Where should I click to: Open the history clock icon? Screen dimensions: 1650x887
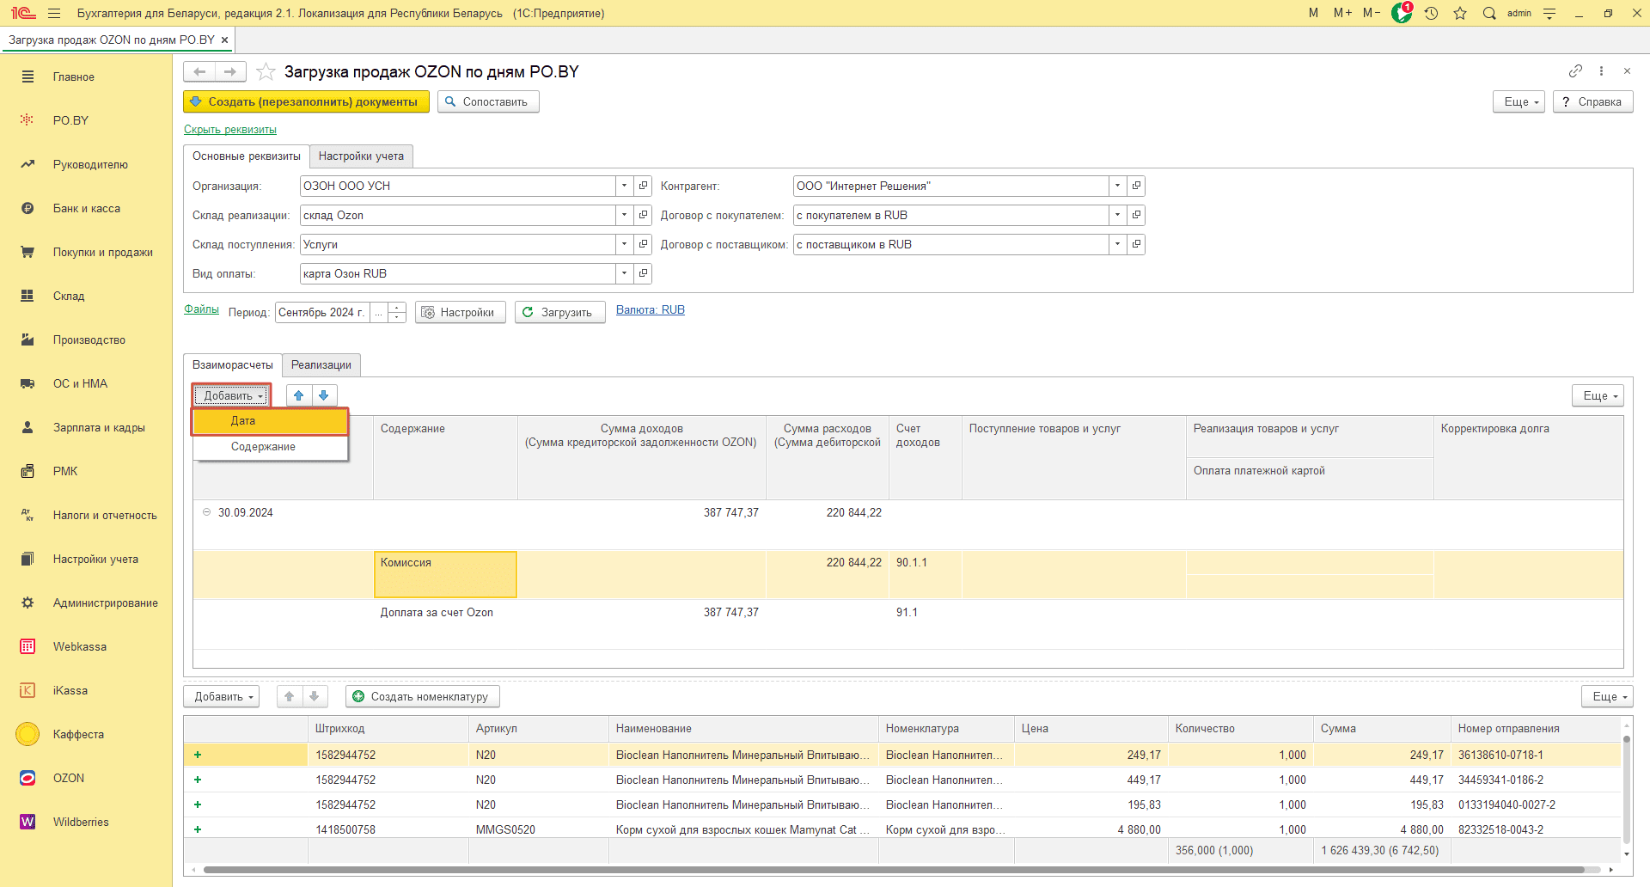point(1431,13)
